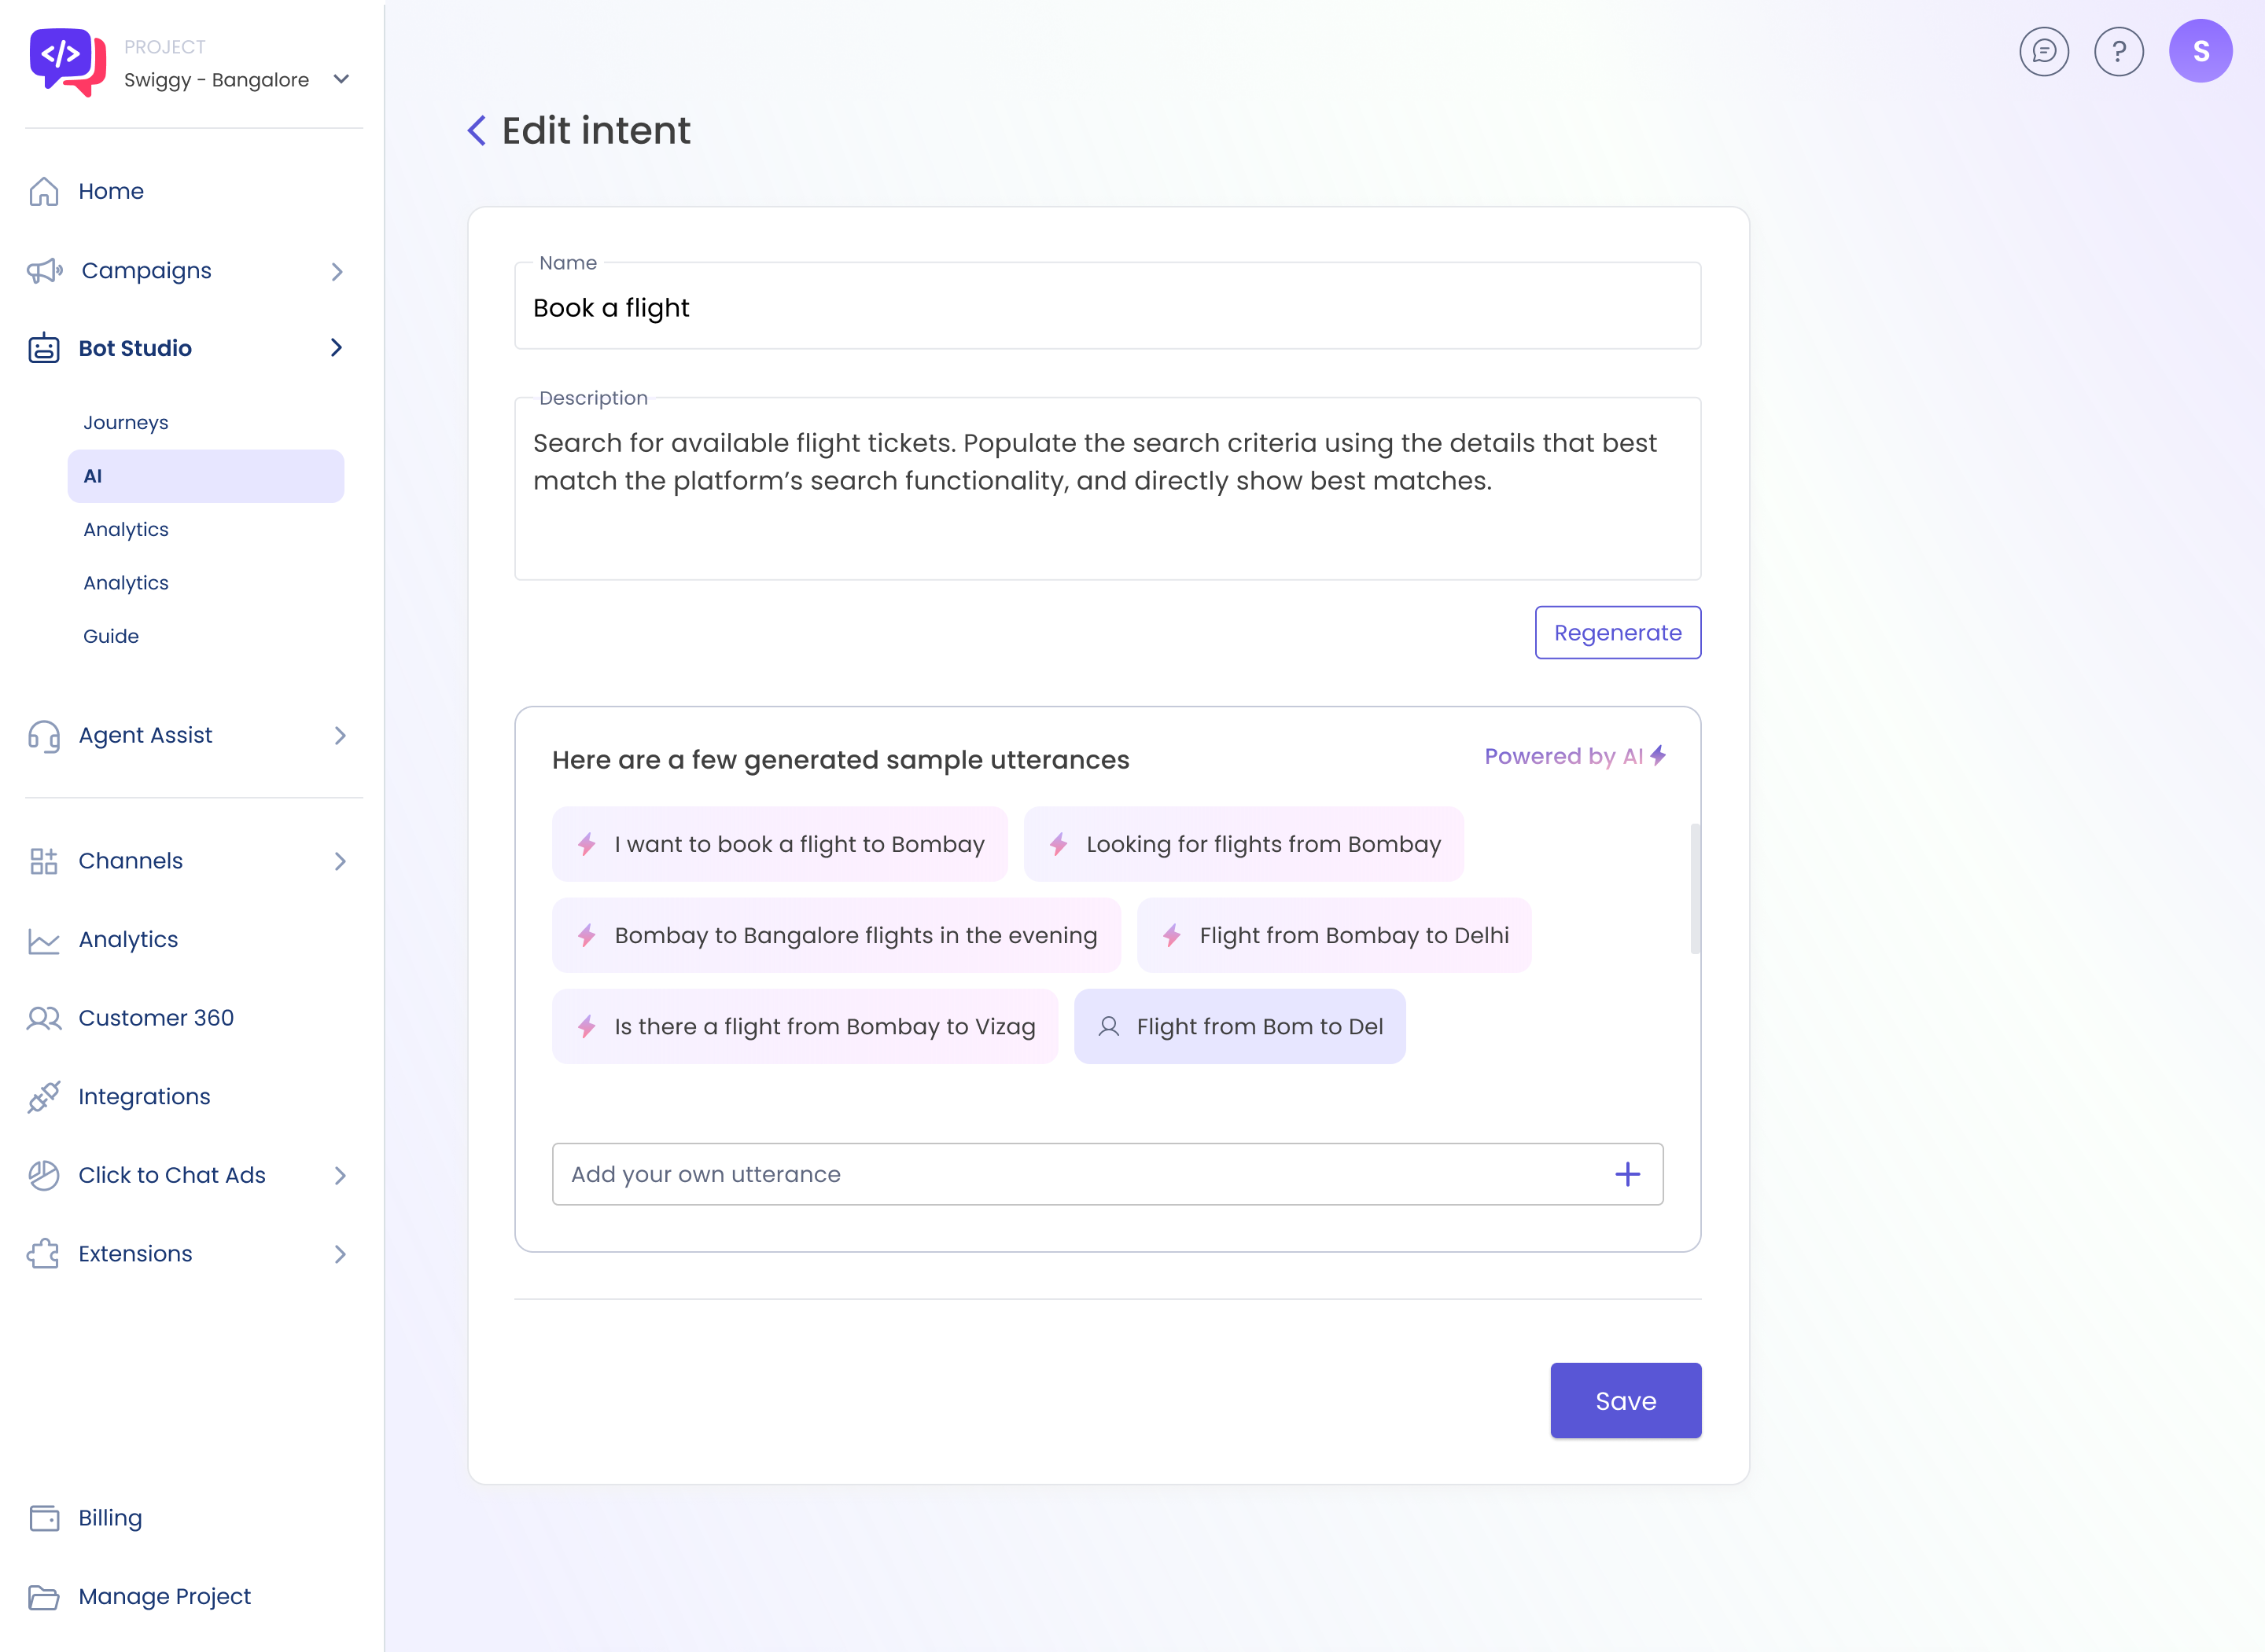The height and width of the screenshot is (1652, 2265).
Task: Open the Swiggy - Bangalore project dropdown
Action: pyautogui.click(x=341, y=79)
